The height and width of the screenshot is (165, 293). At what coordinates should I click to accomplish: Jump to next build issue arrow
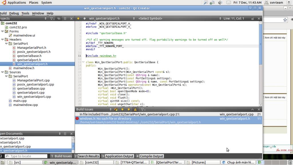coord(128,109)
